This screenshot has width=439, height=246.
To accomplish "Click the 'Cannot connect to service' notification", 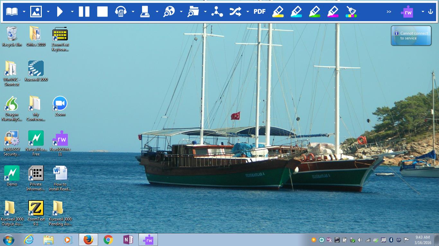I will (411, 36).
